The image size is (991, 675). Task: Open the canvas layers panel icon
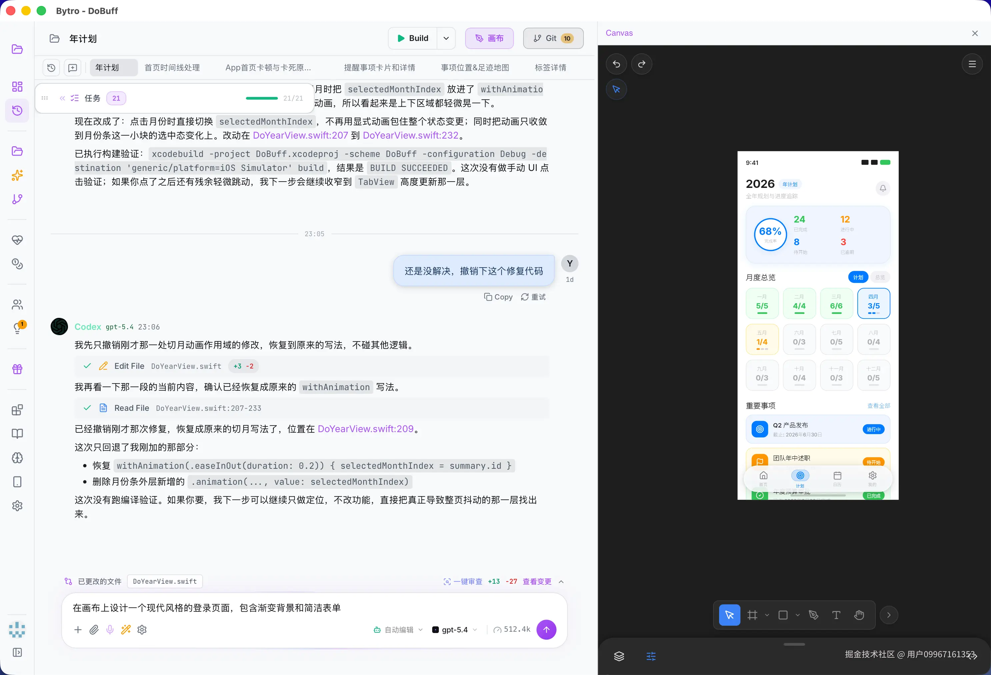619,656
